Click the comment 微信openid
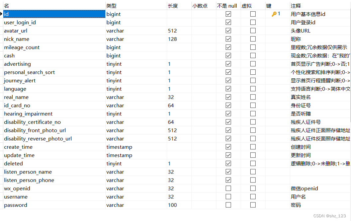This screenshot has height=221, width=351. (304, 188)
